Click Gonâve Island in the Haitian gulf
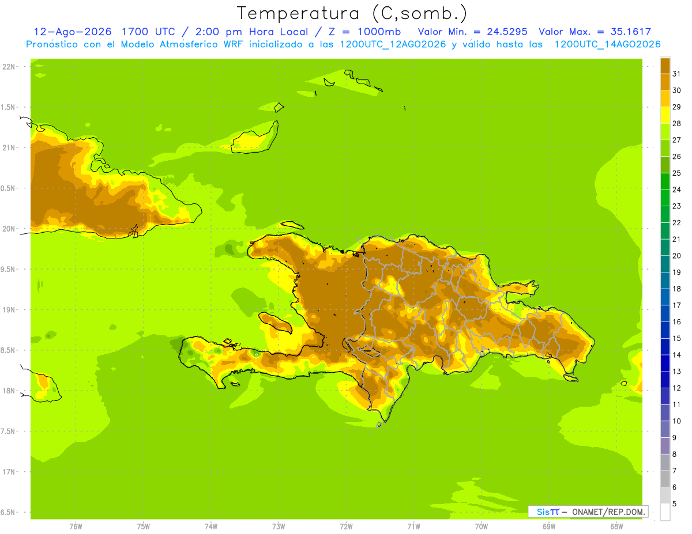The width and height of the screenshot is (692, 534). pos(276,323)
